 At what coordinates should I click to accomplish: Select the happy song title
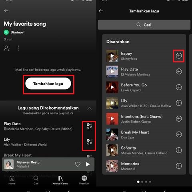tap(126, 54)
